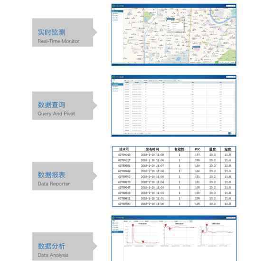Click the 发布时间 column header in the report table

coord(152,149)
